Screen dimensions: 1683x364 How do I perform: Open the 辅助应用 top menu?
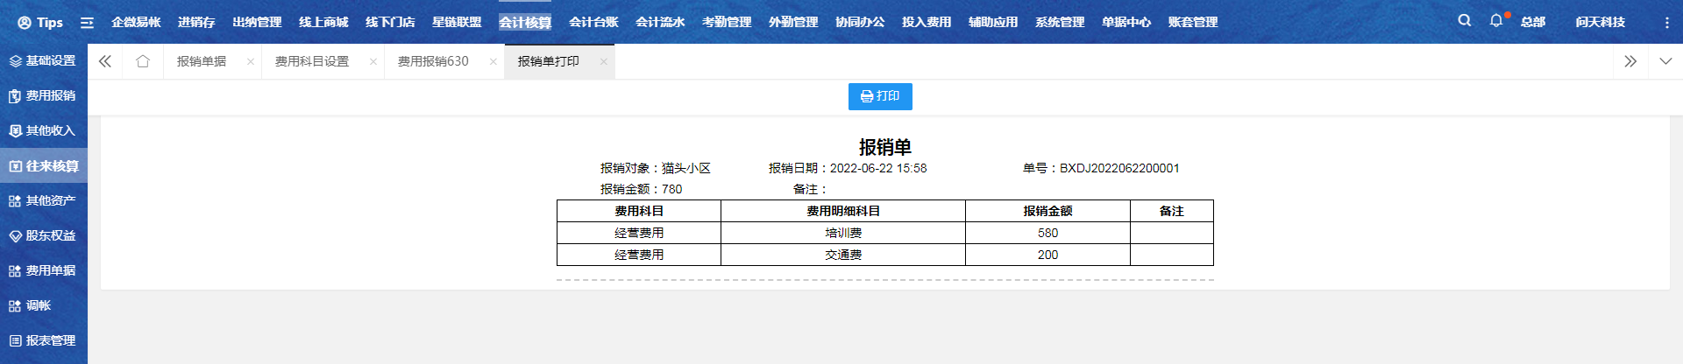coord(993,23)
